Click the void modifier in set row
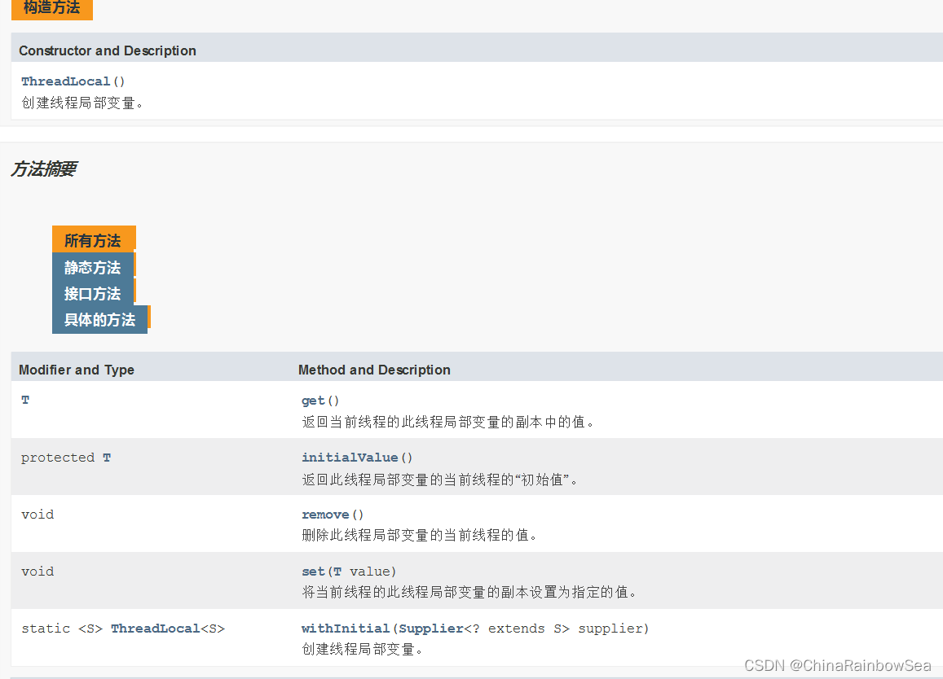The image size is (943, 679). point(37,572)
